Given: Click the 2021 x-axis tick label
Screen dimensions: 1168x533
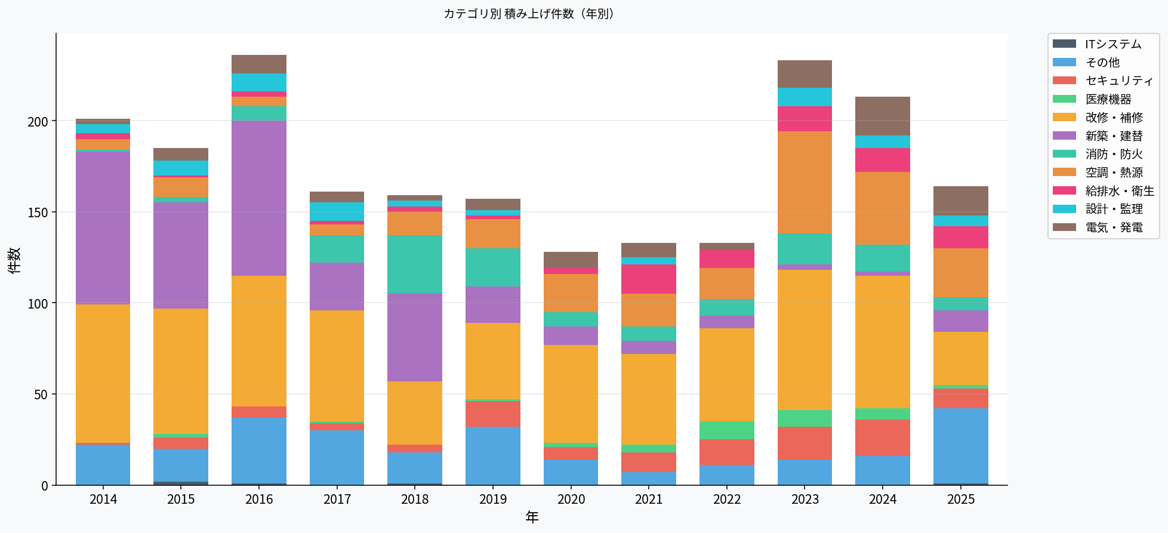Looking at the screenshot, I should [649, 499].
